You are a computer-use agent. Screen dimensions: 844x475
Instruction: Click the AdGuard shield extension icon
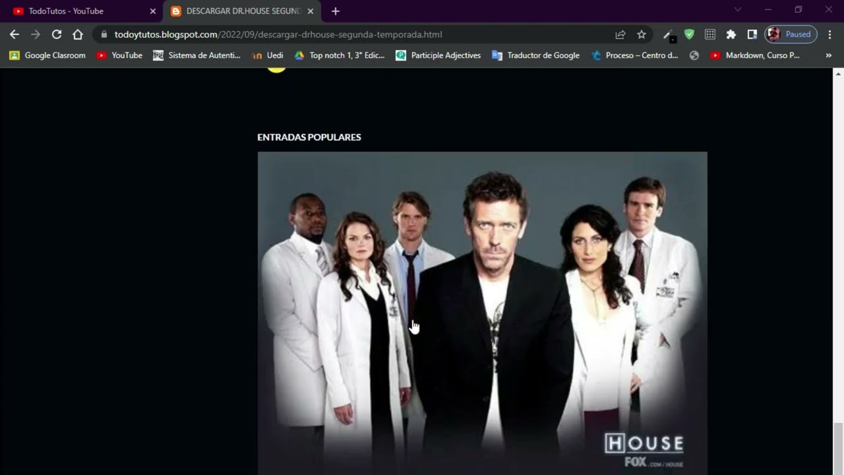(689, 34)
